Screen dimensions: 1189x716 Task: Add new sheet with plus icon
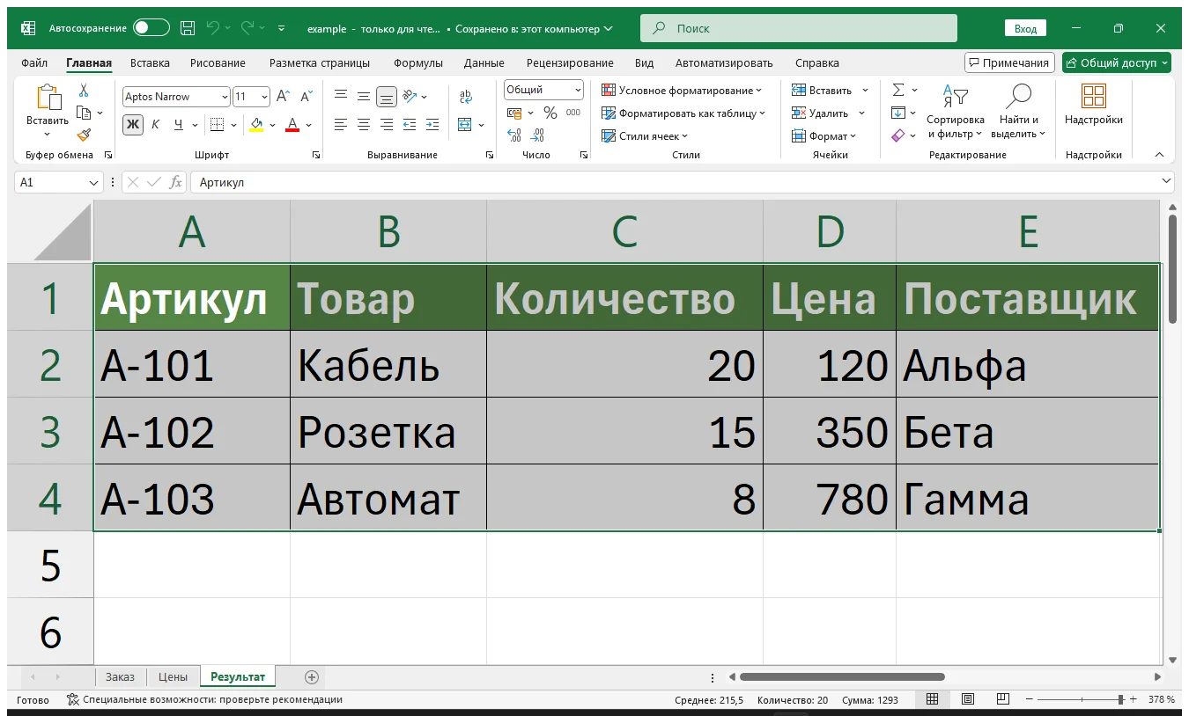311,676
